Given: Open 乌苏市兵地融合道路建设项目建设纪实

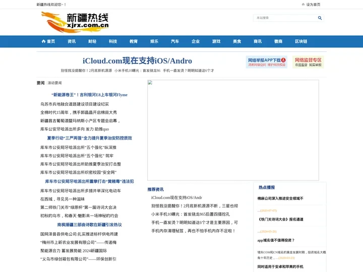Looking at the screenshot, I should coord(75,104).
